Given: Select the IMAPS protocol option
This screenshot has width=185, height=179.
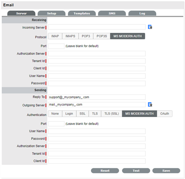Looking at the screenshot, I should [70, 36].
